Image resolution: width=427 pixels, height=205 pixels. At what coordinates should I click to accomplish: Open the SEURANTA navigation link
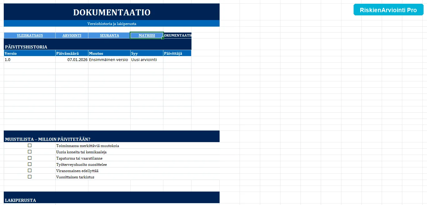(109, 35)
